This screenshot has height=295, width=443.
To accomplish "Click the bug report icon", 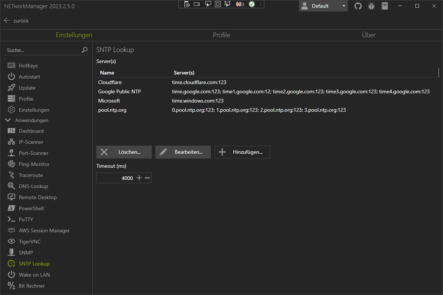I will 371,6.
